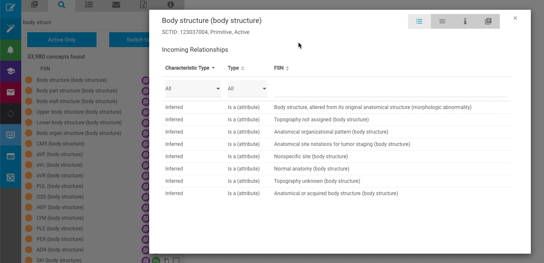Tick the checkbox on SKI row

(x=176, y=260)
